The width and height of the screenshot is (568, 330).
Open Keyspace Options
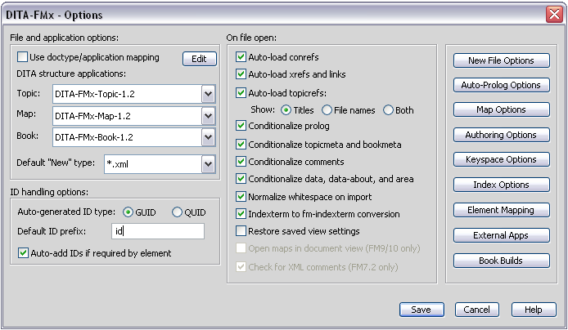502,159
